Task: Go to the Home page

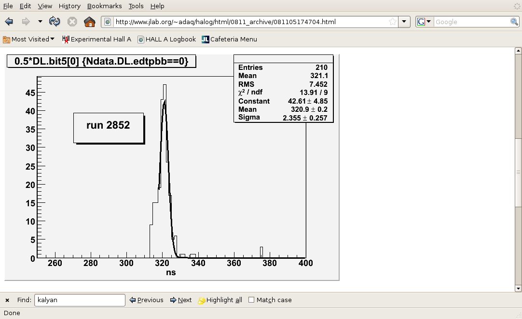Action: coord(90,22)
